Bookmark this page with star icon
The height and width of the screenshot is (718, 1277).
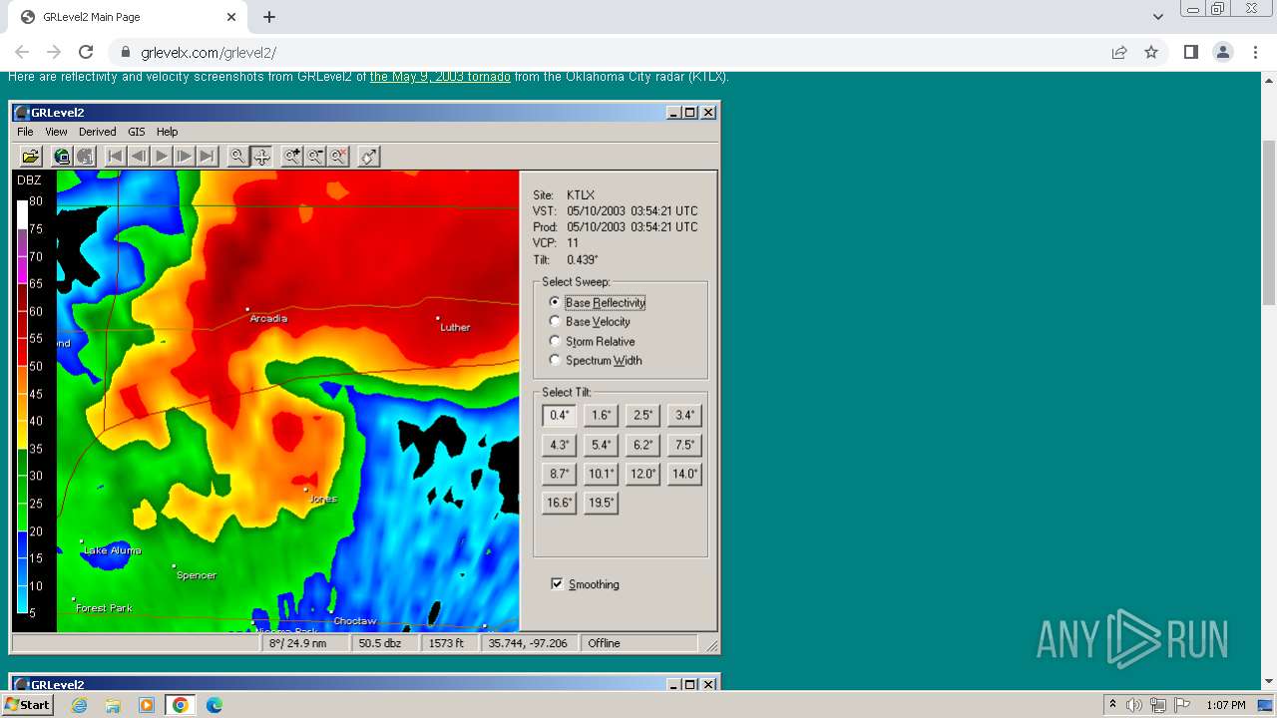[x=1151, y=52]
